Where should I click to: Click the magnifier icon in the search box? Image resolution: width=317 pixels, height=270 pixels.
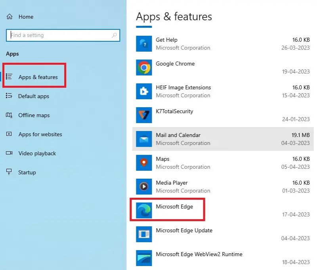click(115, 35)
